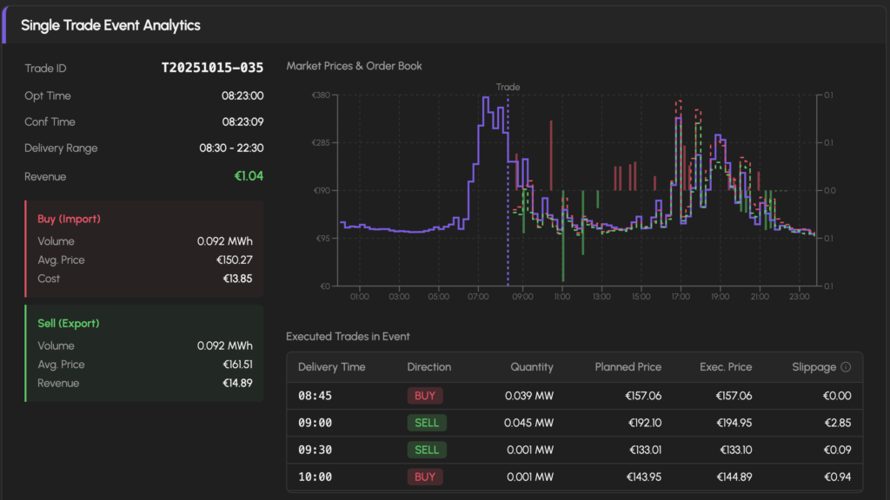Image resolution: width=890 pixels, height=500 pixels.
Task: Click the SELL badge in 09:30 row
Action: tap(427, 450)
